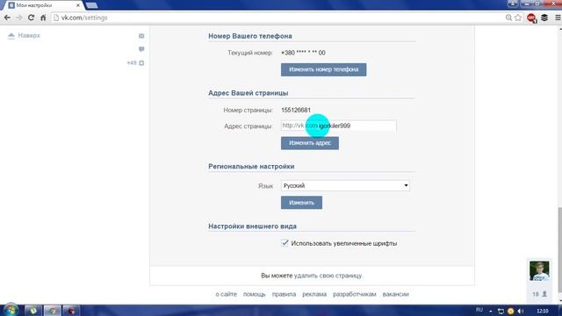Open the помощь footer link

coord(254,294)
